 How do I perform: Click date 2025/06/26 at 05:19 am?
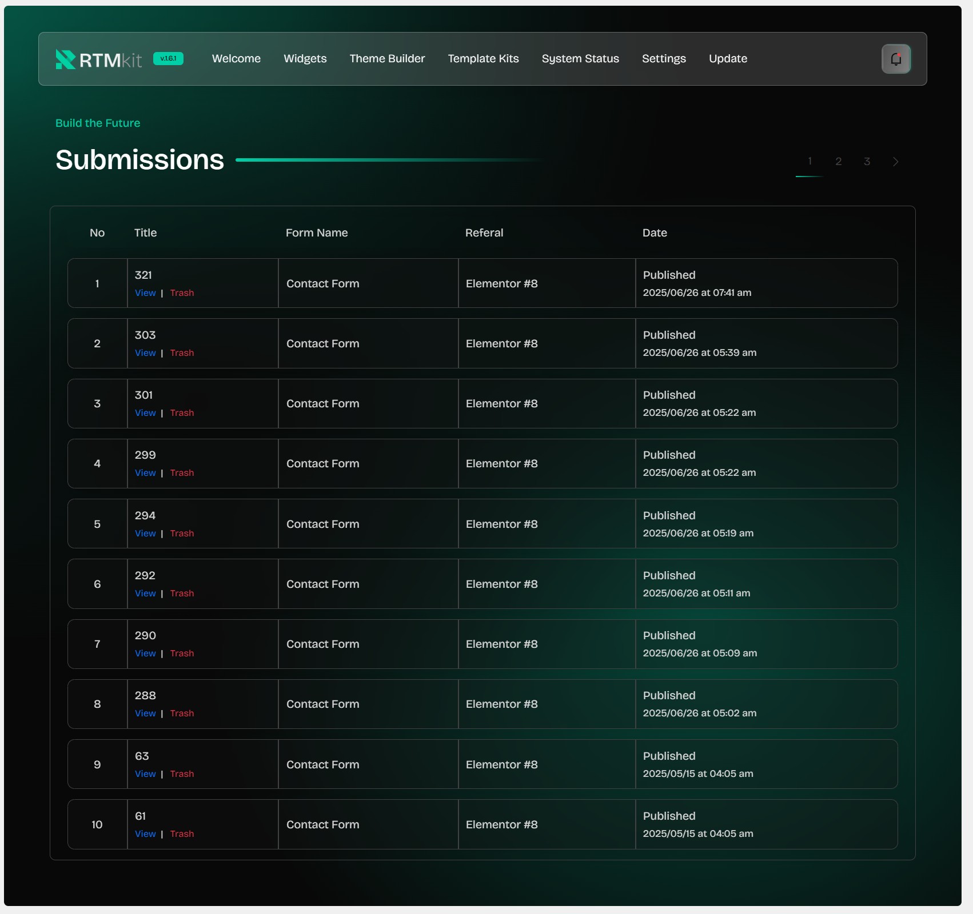coord(698,533)
